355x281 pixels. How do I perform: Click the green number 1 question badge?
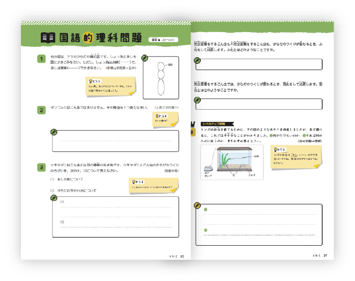pyautogui.click(x=41, y=59)
